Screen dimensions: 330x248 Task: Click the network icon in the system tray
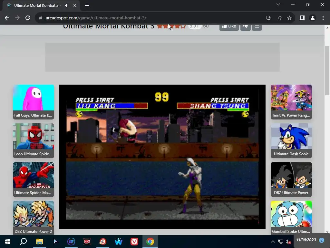point(281,242)
